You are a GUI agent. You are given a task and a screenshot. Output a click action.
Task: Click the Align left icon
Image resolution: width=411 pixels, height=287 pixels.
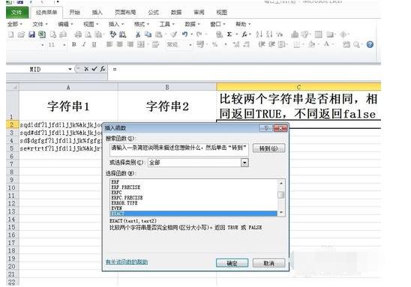(109, 44)
